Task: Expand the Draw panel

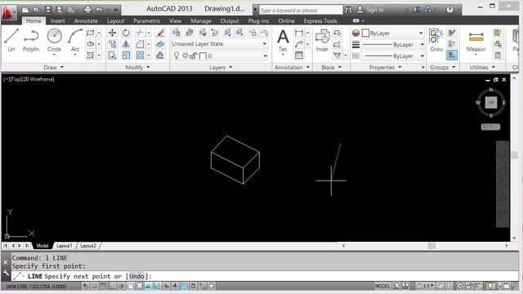Action: [x=54, y=67]
